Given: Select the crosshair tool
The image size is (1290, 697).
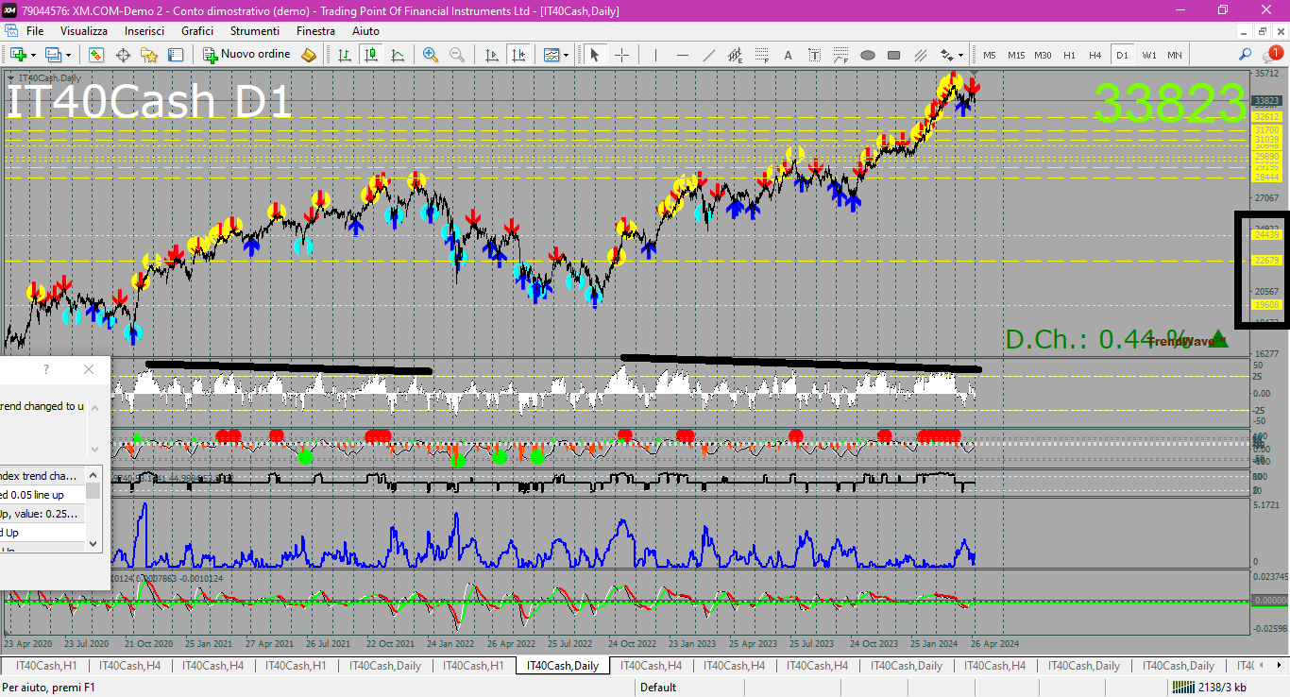Looking at the screenshot, I should (x=621, y=55).
